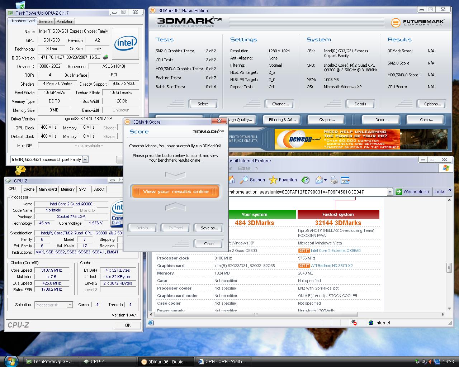Viewport: 459px width, 367px height.
Task: Click Options... under Results in 3DMark06
Action: click(x=432, y=104)
